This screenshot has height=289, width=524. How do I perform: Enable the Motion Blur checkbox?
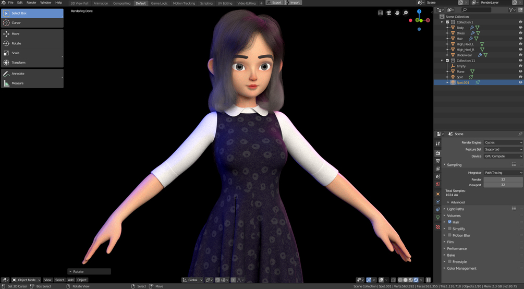[x=449, y=235]
